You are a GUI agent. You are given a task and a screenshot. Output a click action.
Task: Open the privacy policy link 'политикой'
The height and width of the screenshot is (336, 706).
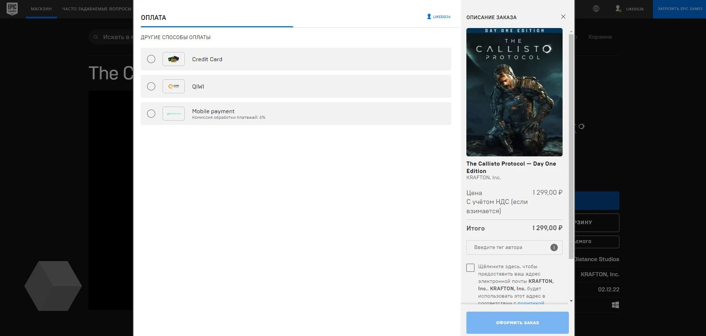pos(531,303)
